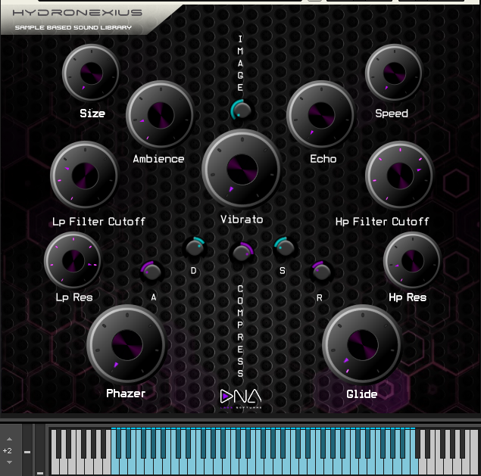Click the large Vibrato knob
The image size is (481, 476).
pyautogui.click(x=242, y=170)
